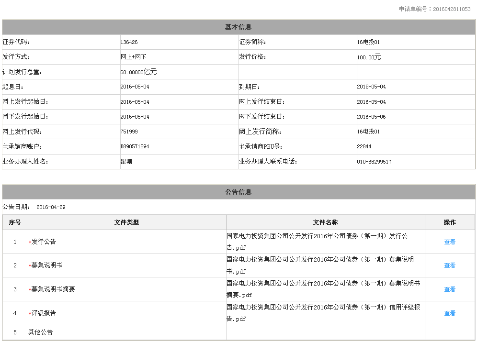This screenshot has width=477, height=353.
Task: Select the 评级报告 file type cell
Action: (x=126, y=313)
